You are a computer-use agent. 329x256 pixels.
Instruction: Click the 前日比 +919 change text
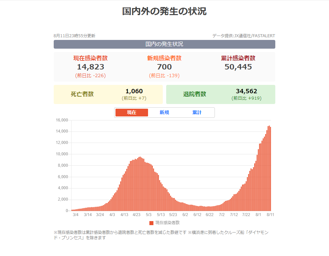point(246,98)
